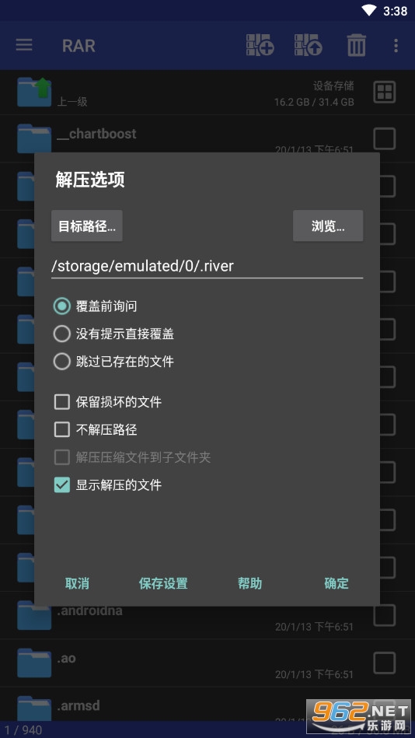
Task: Open the hamburger navigation menu
Action: coord(24,46)
